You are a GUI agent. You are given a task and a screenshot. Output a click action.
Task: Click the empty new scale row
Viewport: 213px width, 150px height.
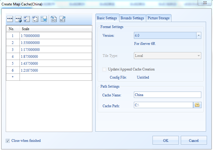(56, 77)
